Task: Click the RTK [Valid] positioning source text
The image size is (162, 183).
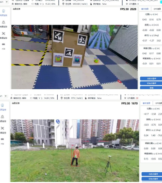Action: [x=77, y=98]
